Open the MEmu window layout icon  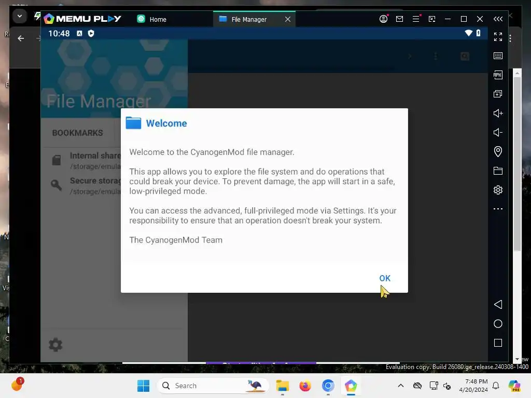432,19
